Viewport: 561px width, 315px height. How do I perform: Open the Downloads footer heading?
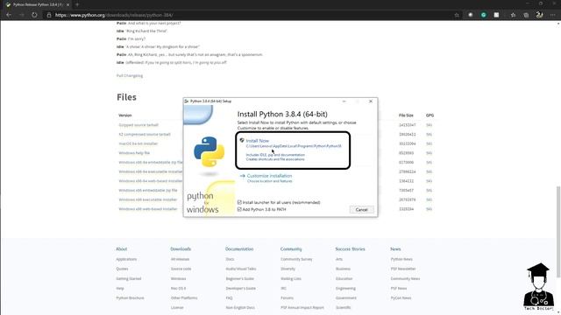(x=181, y=248)
